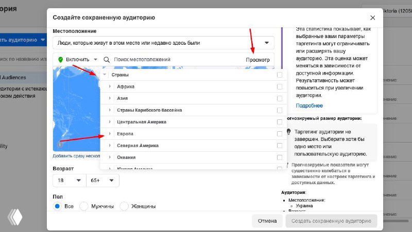The height and width of the screenshot is (232, 412).
Task: Click Добавить сразу несколько link
Action: [x=76, y=156]
